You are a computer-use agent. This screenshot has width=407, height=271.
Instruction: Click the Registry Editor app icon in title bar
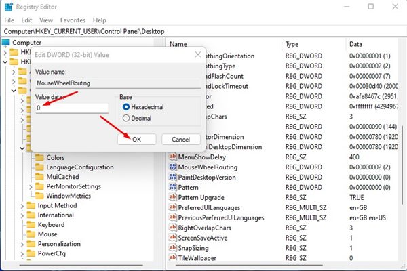pyautogui.click(x=8, y=7)
